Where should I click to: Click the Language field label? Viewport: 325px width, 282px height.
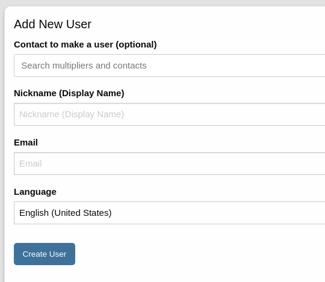(35, 192)
